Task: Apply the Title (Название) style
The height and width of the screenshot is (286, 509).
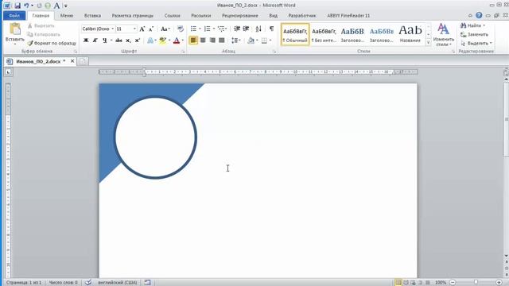Action: [410, 34]
